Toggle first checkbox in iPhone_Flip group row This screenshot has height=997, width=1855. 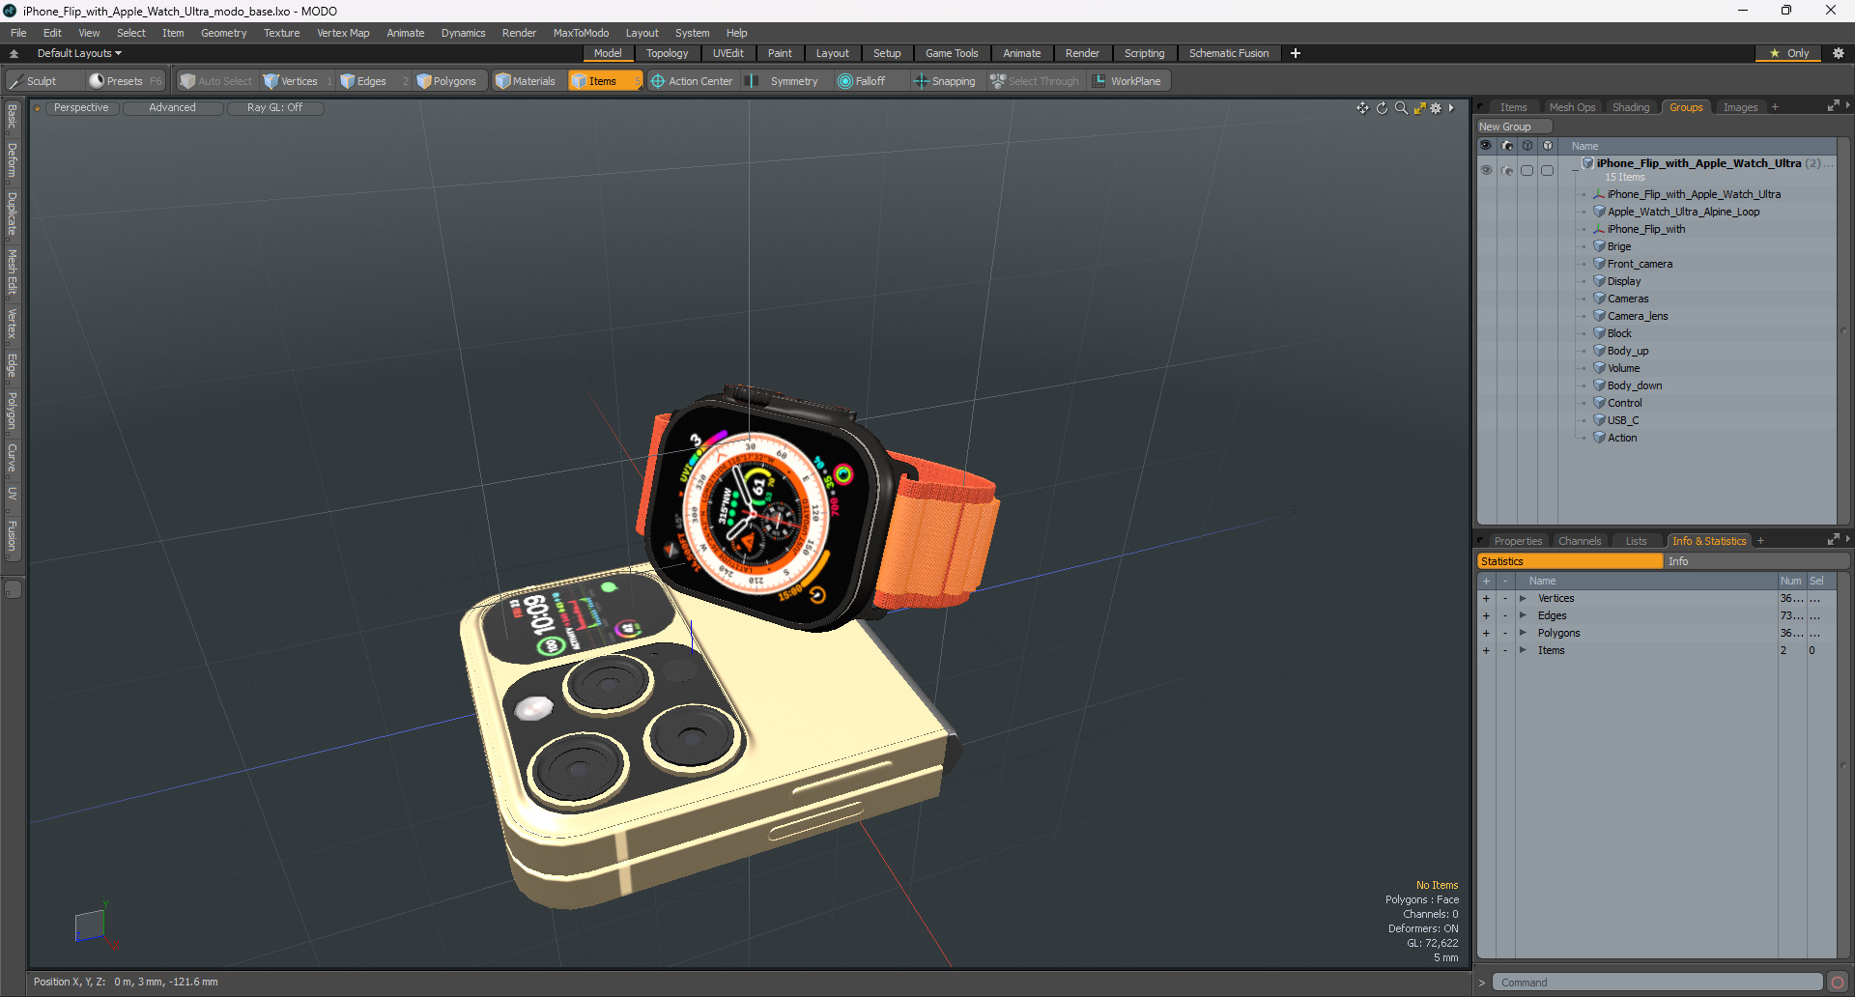[x=1527, y=170]
